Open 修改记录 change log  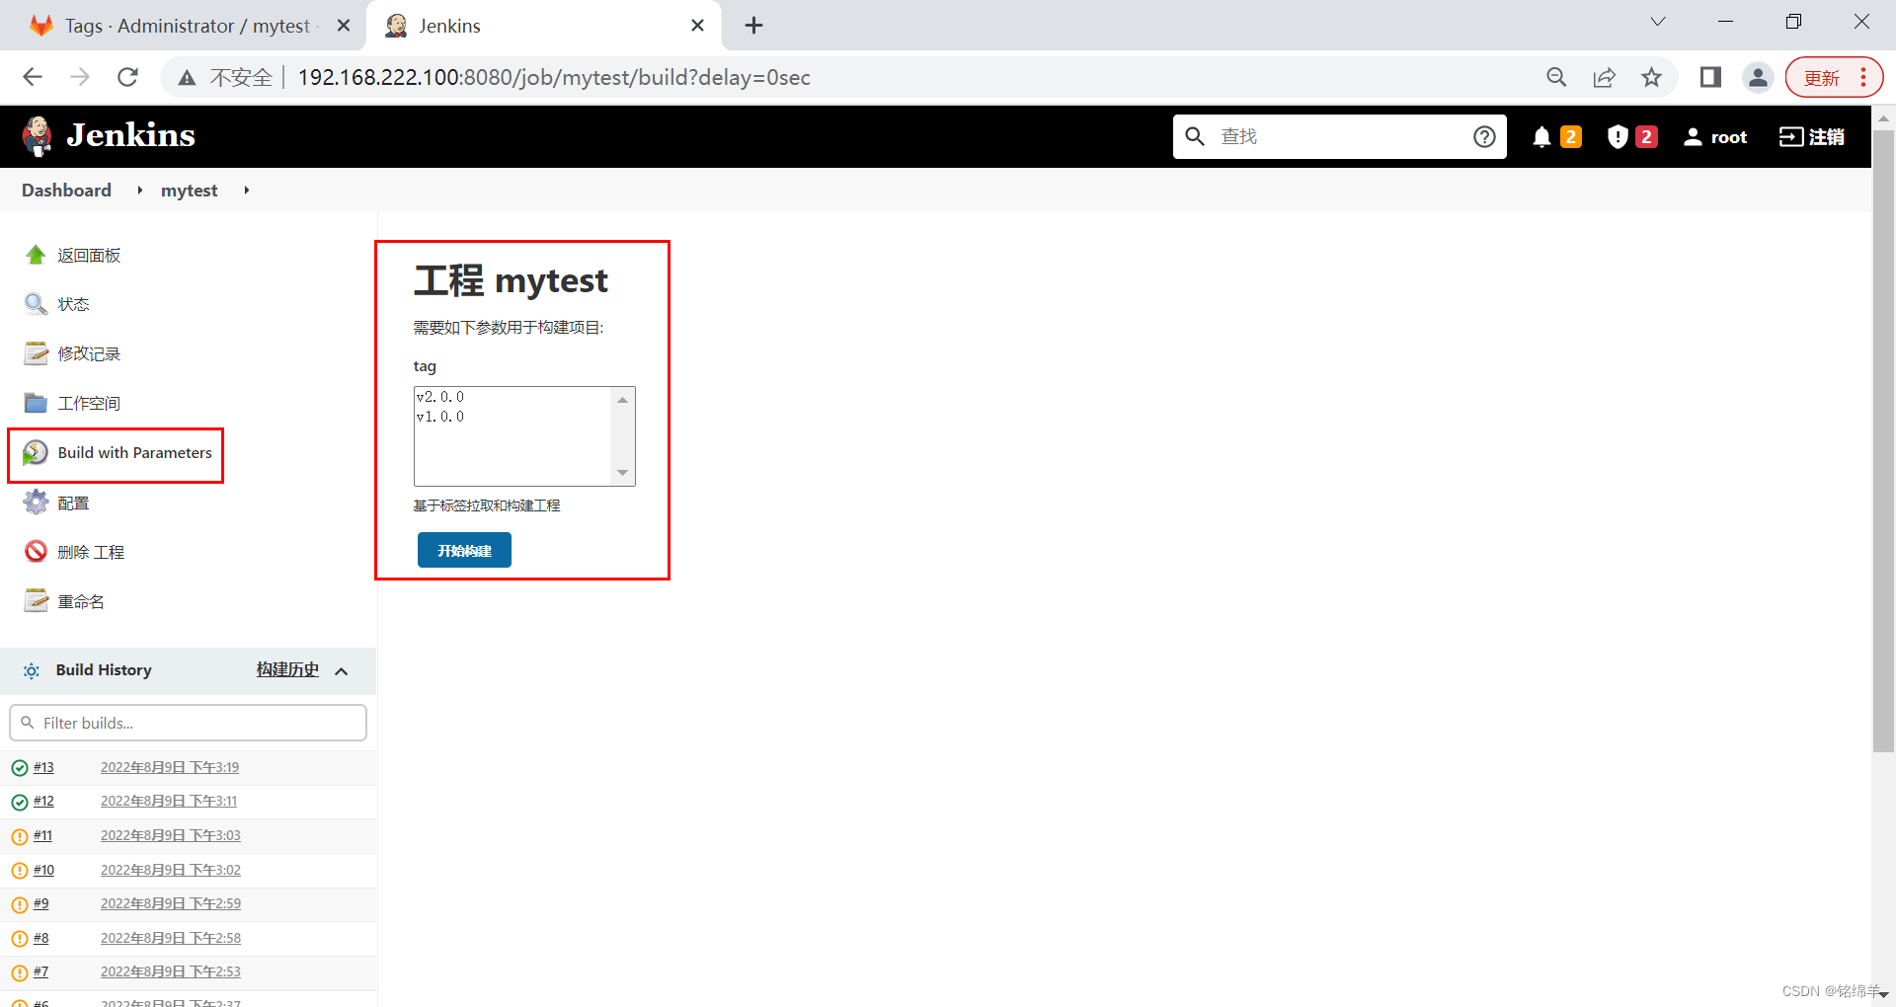89,354
